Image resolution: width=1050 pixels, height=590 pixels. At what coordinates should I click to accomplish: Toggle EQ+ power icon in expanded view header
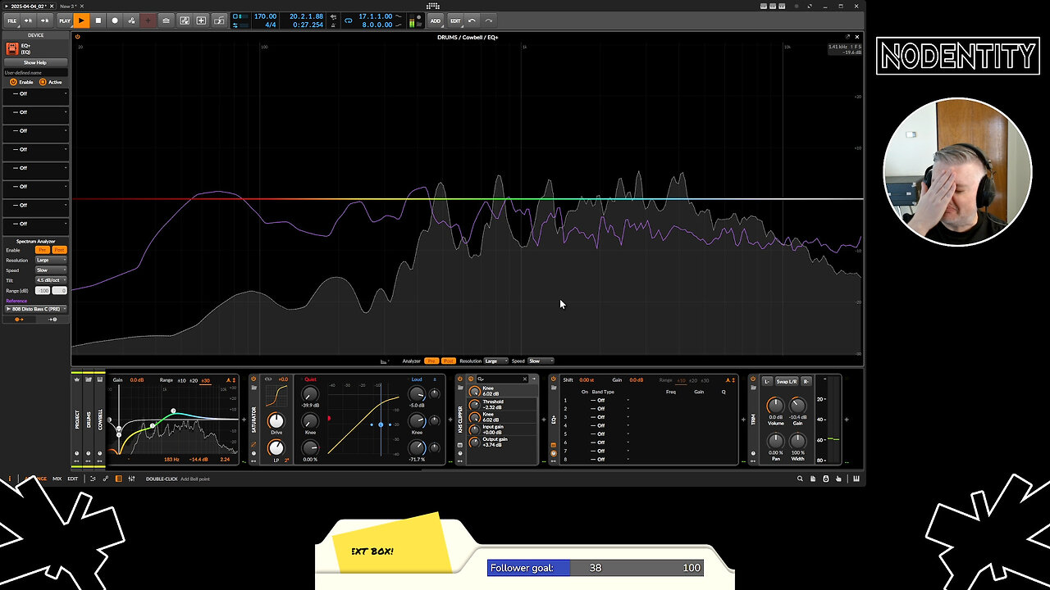tap(78, 37)
